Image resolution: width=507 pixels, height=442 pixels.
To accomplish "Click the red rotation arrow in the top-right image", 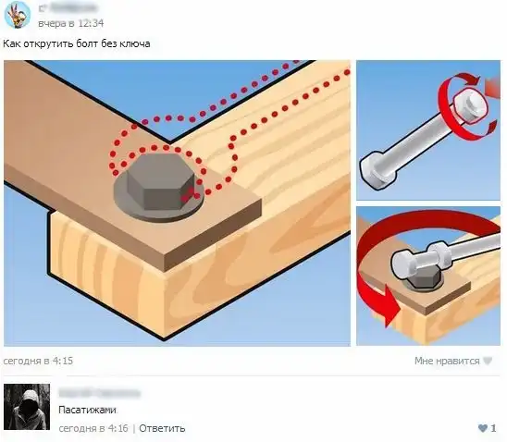I will 466,106.
